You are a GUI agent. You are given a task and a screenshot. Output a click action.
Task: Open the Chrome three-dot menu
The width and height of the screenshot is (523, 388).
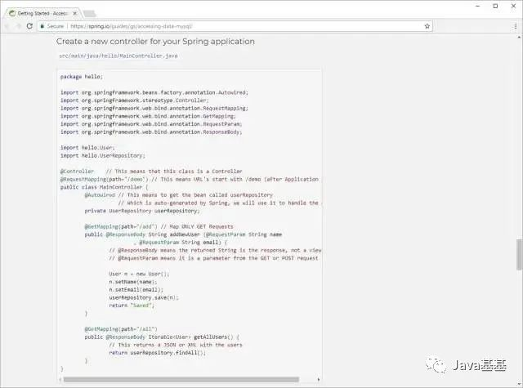point(516,26)
